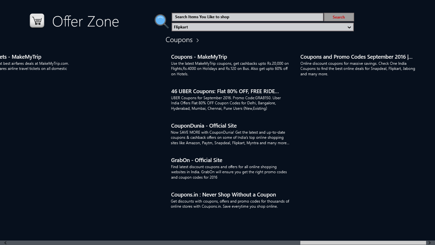Click the 'Get discounts with coupons' description

230,204
